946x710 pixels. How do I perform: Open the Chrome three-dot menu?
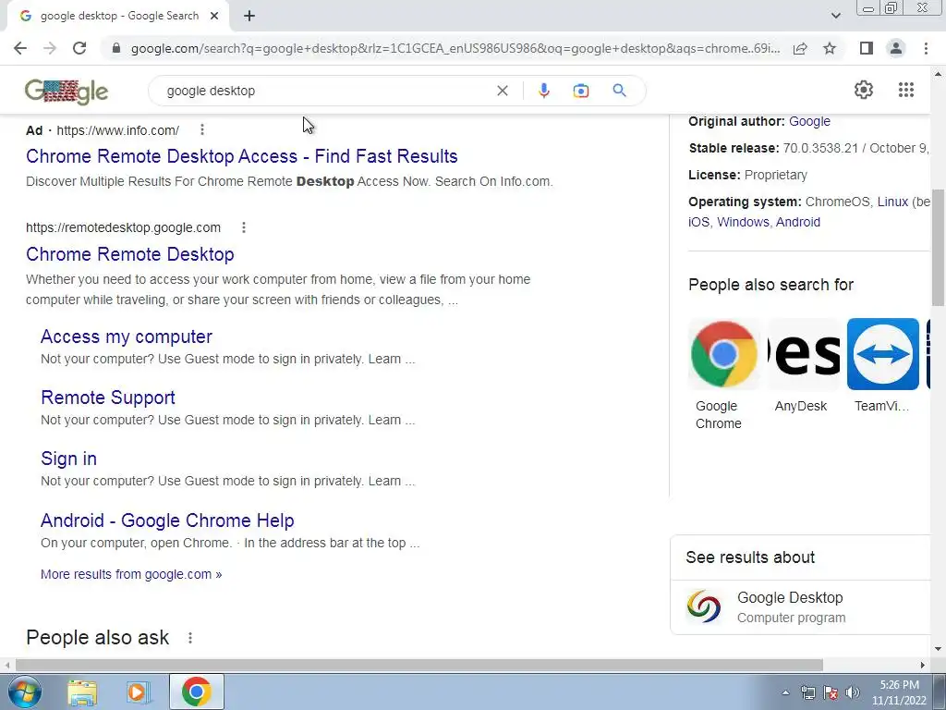[926, 48]
